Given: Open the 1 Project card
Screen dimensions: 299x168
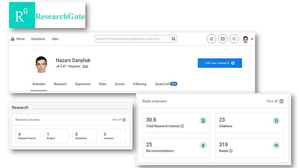Looking at the screenshot, I should point(56,136).
